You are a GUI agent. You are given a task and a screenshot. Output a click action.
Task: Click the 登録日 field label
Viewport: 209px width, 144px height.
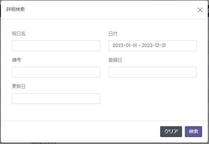[115, 60]
